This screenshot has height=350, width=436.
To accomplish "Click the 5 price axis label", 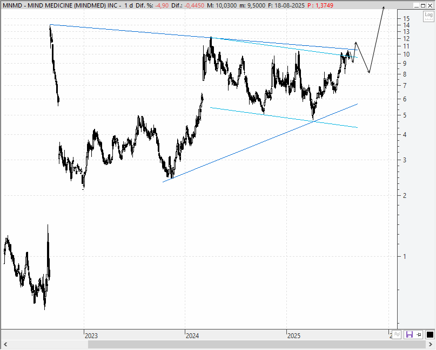I will tap(405, 115).
